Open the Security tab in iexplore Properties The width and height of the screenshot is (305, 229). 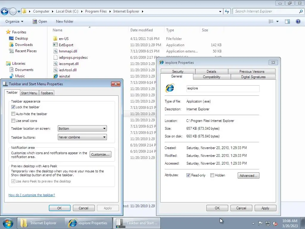pos(178,71)
